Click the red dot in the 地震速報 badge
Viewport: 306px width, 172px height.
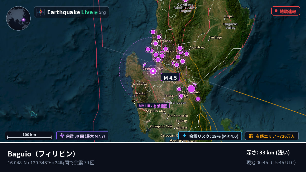pyautogui.click(x=276, y=11)
